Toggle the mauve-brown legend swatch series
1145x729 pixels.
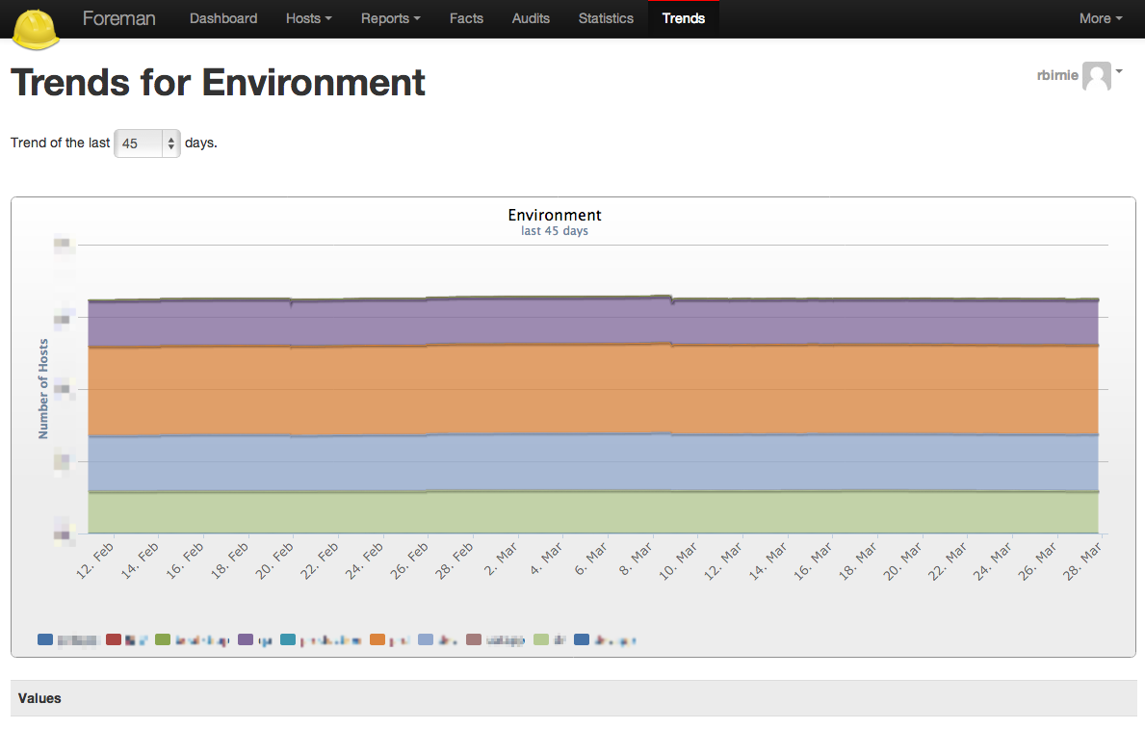point(473,639)
